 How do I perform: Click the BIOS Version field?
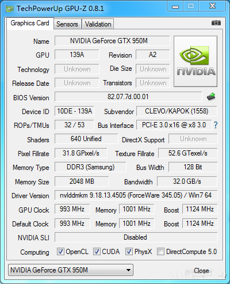[x=128, y=97]
